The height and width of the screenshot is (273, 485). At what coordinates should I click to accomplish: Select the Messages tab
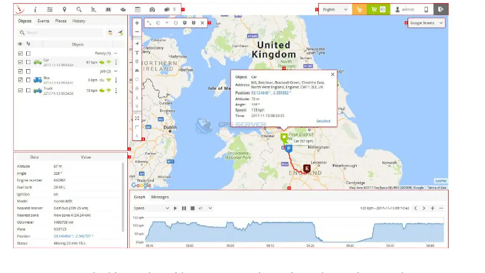[x=160, y=197]
